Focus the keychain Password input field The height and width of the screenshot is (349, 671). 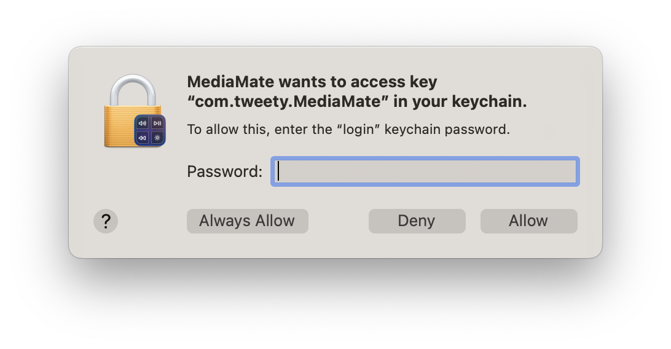tap(425, 171)
